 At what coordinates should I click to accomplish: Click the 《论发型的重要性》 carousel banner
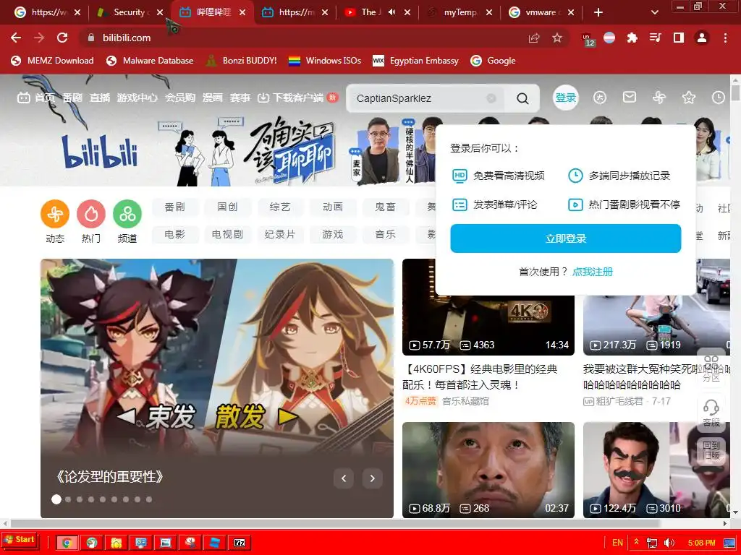click(217, 388)
